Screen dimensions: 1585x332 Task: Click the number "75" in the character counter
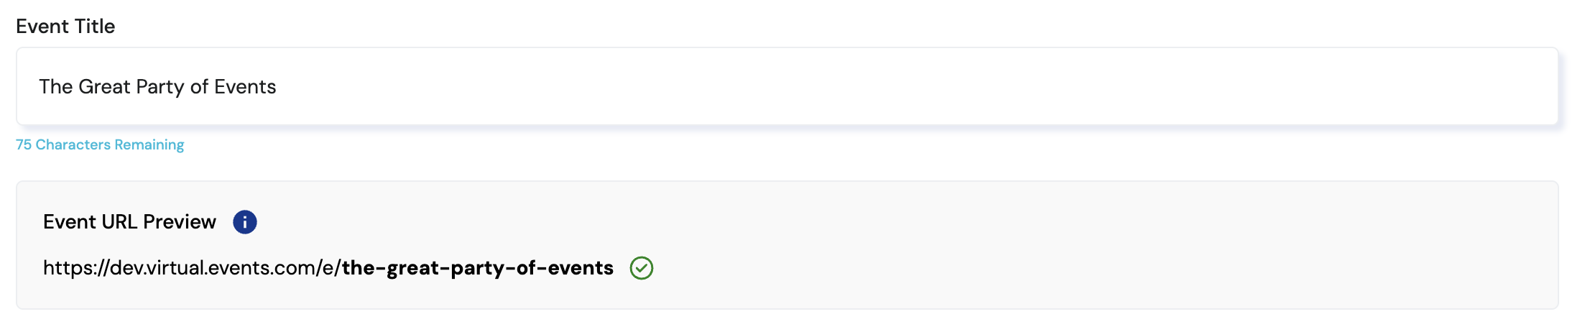pyautogui.click(x=24, y=145)
